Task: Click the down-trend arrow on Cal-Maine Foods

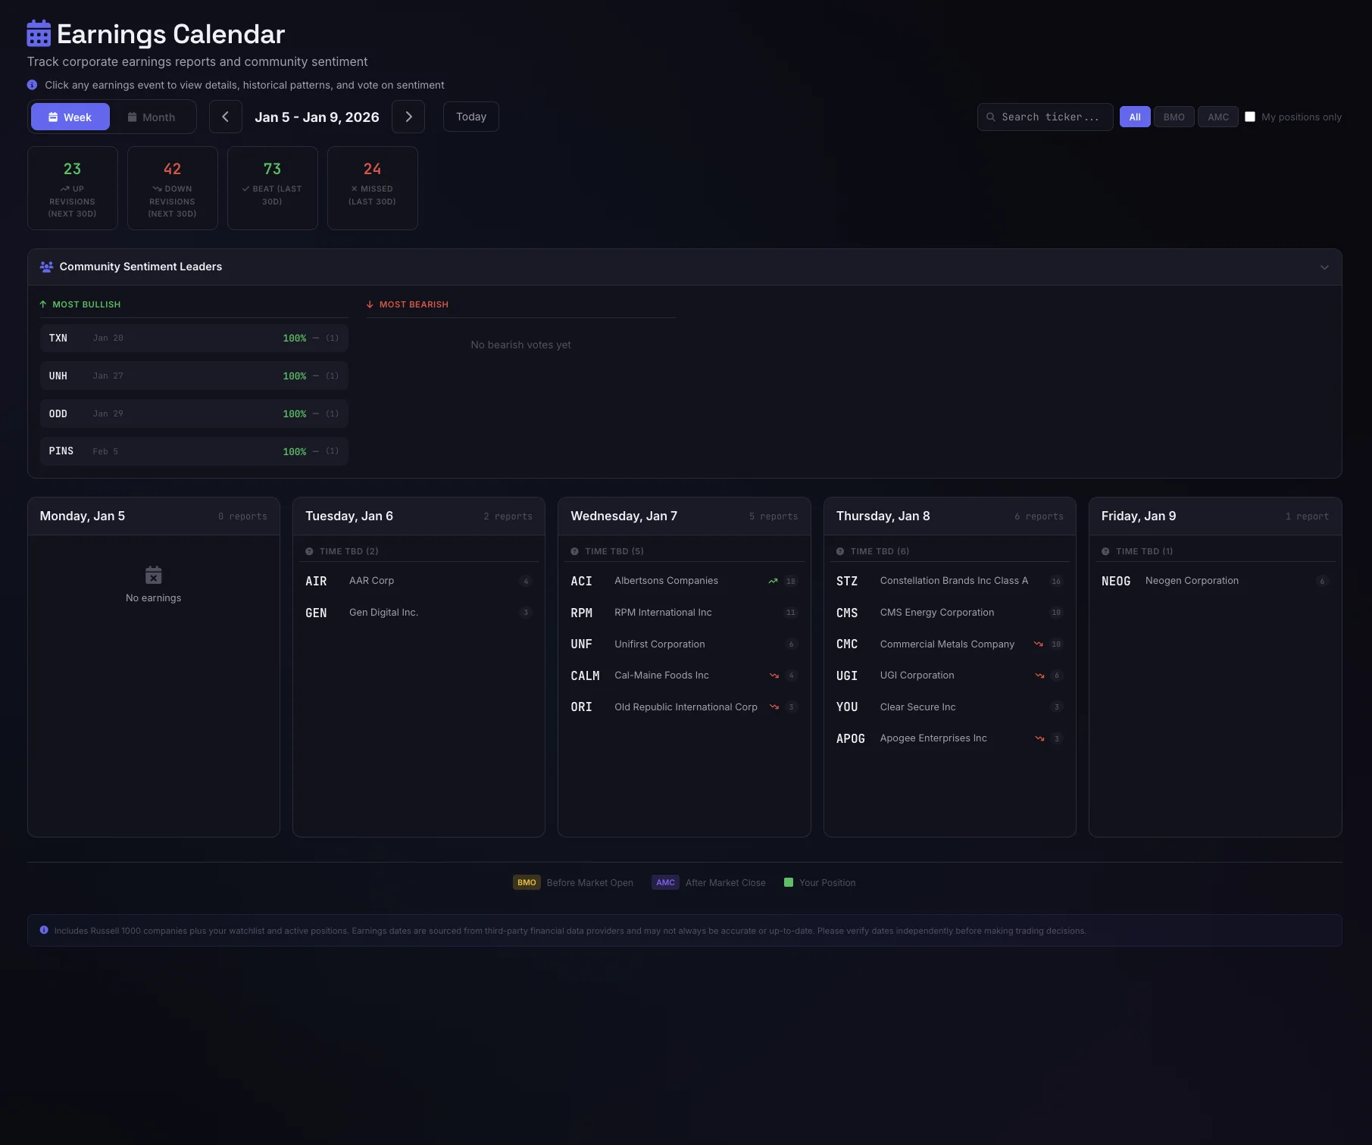Action: (x=774, y=675)
